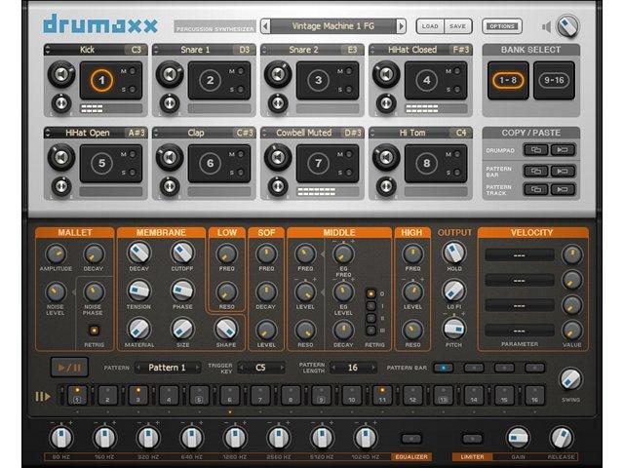The width and height of the screenshot is (624, 468).
Task: Select the first pattern bar
Action: point(444,368)
